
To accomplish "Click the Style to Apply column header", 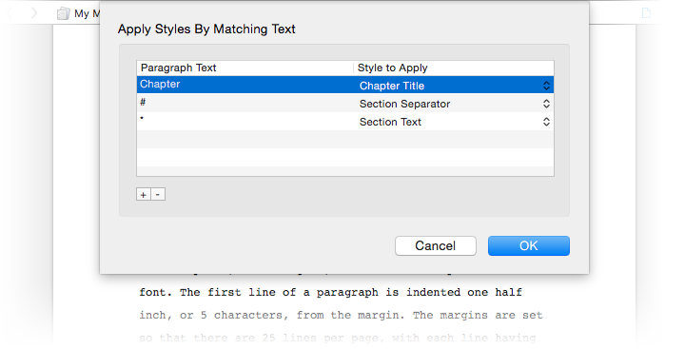I will (454, 68).
